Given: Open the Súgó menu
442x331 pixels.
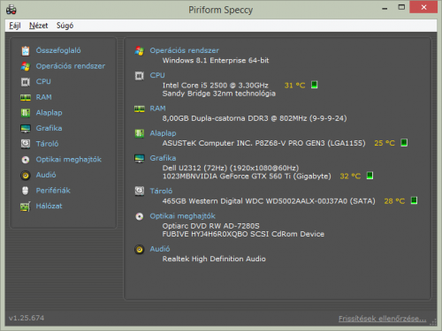Looking at the screenshot, I should (65, 26).
